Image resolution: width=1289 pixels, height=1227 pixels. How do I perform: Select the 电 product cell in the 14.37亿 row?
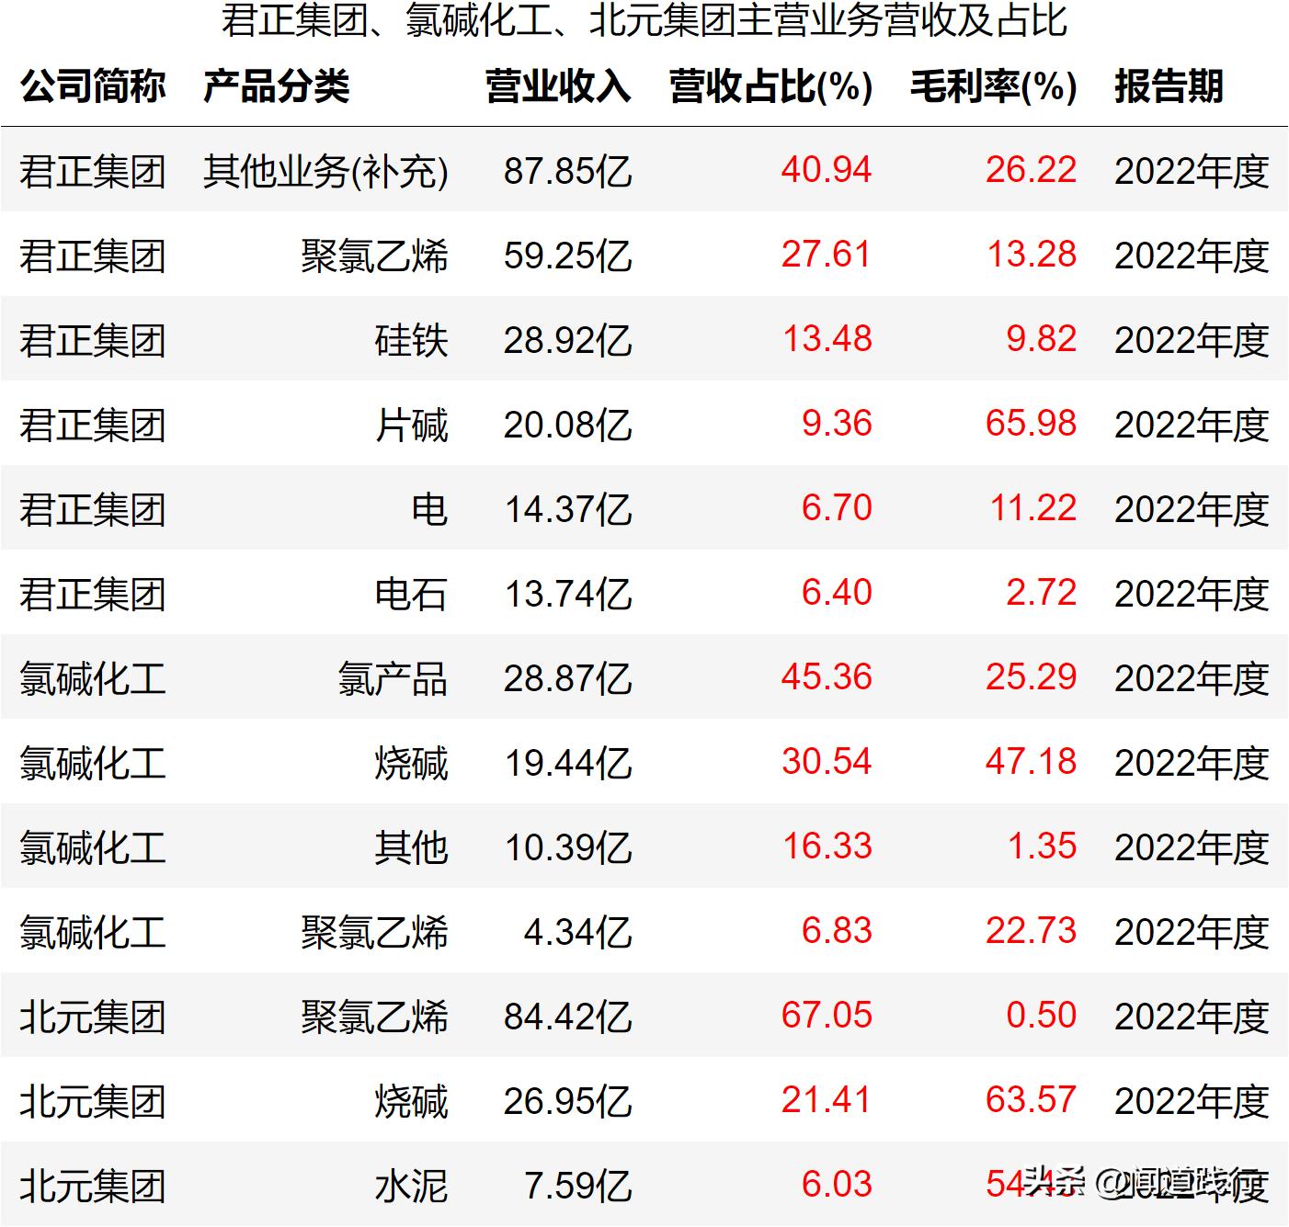tap(430, 509)
